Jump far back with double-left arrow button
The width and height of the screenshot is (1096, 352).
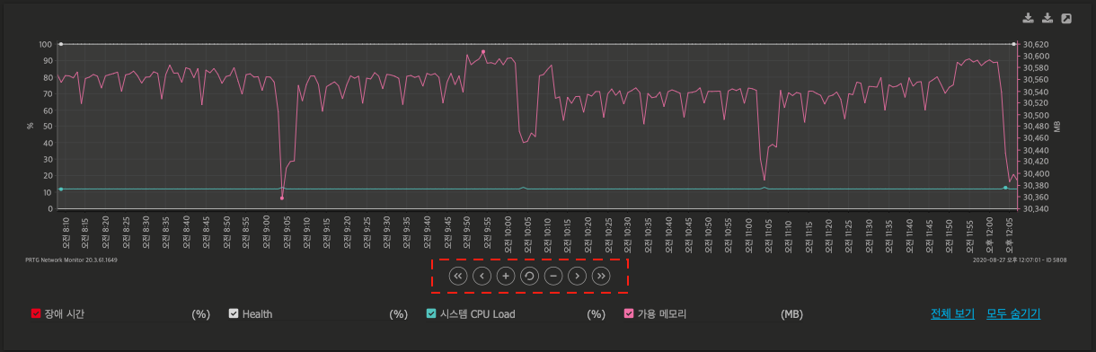click(457, 276)
